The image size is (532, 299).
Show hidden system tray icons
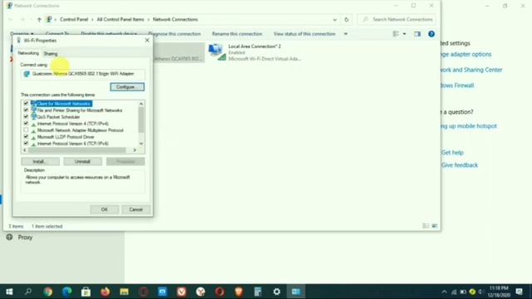tap(444, 292)
